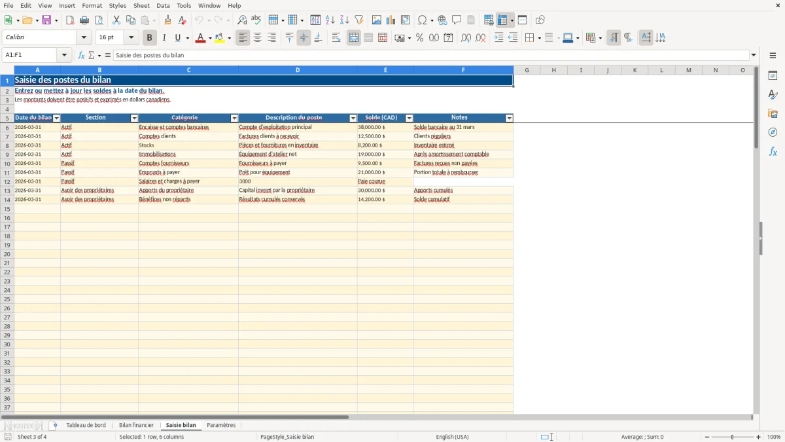Click the Save document icon

(46, 20)
